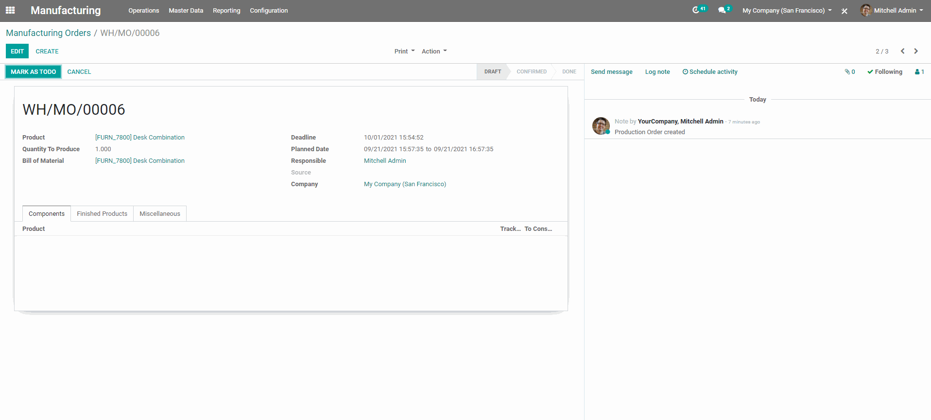Click Mitchell Admin avatar in chatter note
The image size is (931, 420).
(x=601, y=126)
